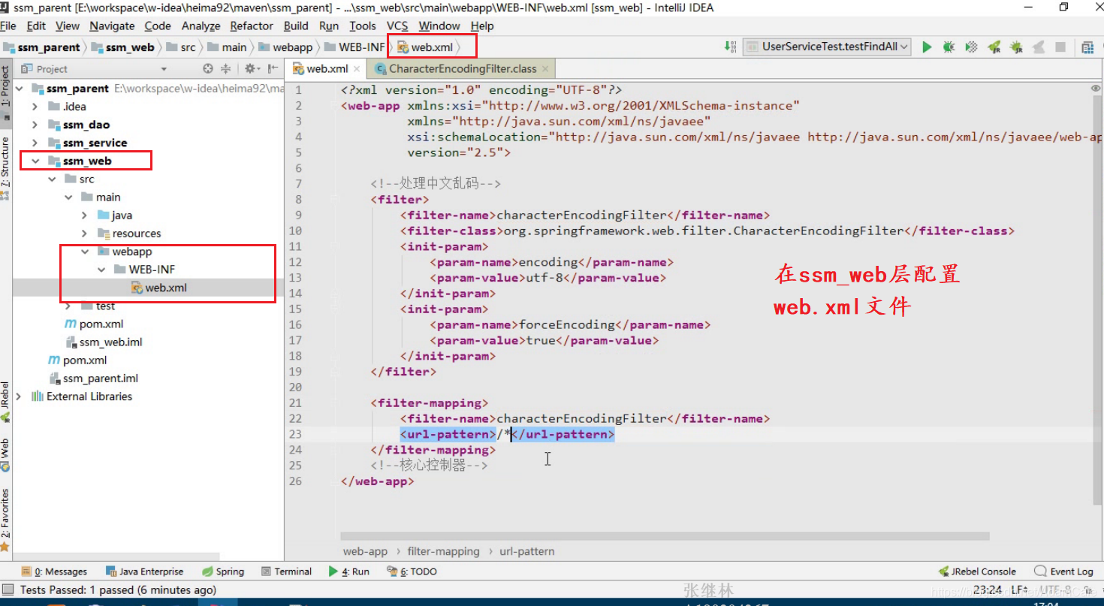
Task: Expand External Libraries node
Action: click(19, 396)
